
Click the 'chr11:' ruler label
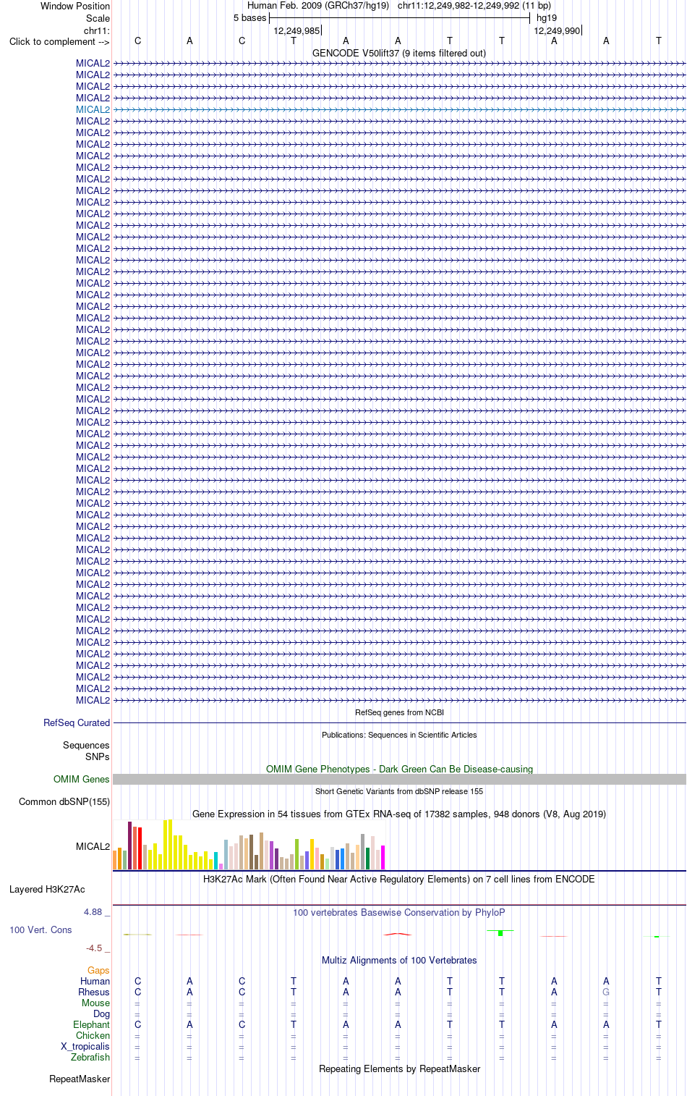(x=97, y=30)
